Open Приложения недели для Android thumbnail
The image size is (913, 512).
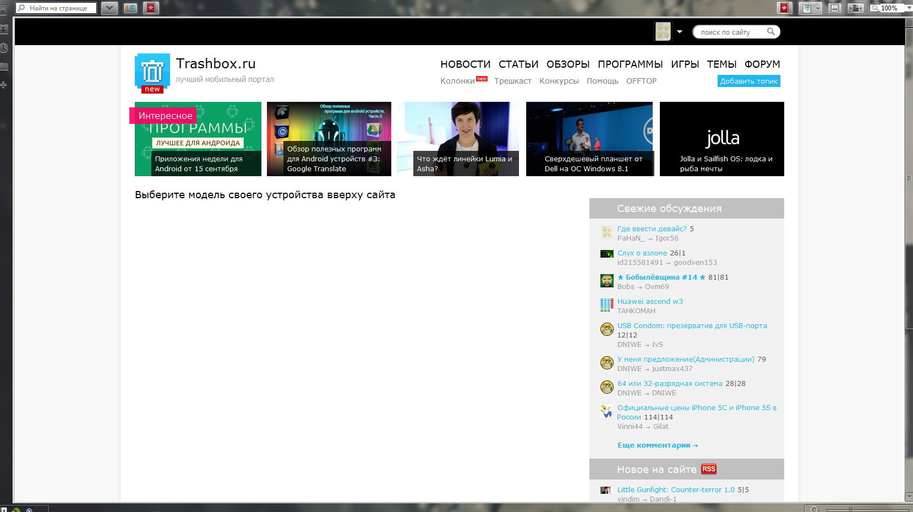(x=198, y=139)
